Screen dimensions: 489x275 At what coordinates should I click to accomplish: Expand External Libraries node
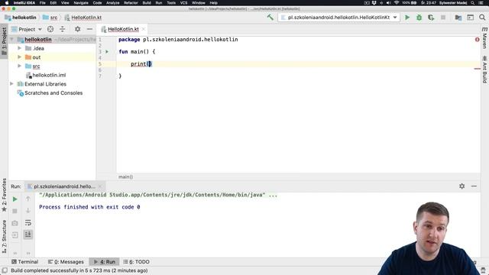point(11,84)
